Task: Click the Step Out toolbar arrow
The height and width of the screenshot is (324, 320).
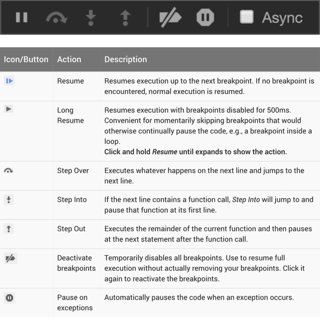Action: pyautogui.click(x=125, y=17)
